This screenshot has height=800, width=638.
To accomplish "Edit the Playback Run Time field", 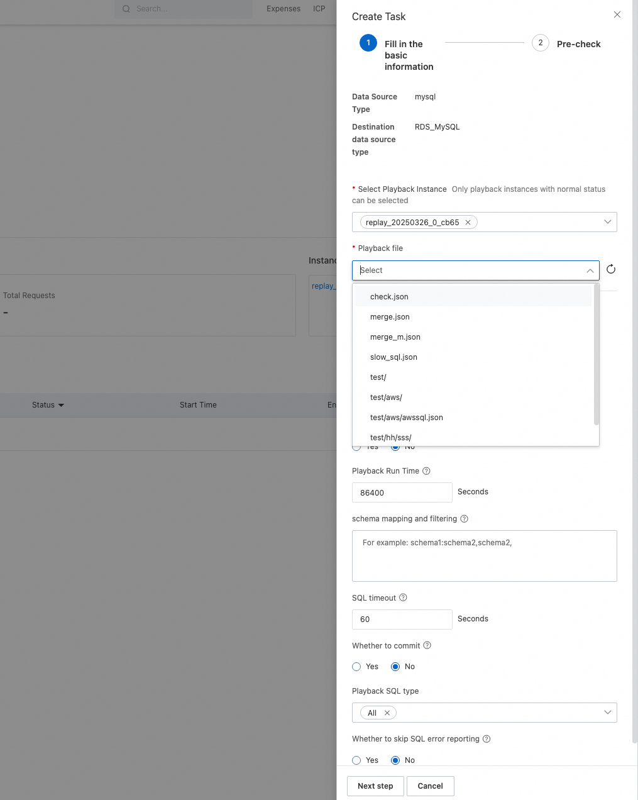I will point(402,492).
